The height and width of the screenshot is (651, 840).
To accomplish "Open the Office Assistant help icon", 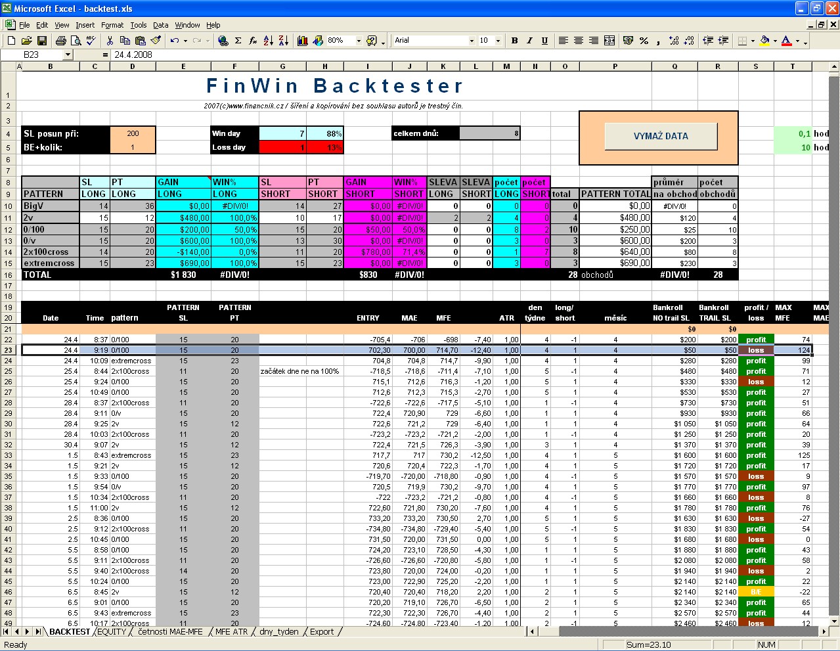I will 372,41.
